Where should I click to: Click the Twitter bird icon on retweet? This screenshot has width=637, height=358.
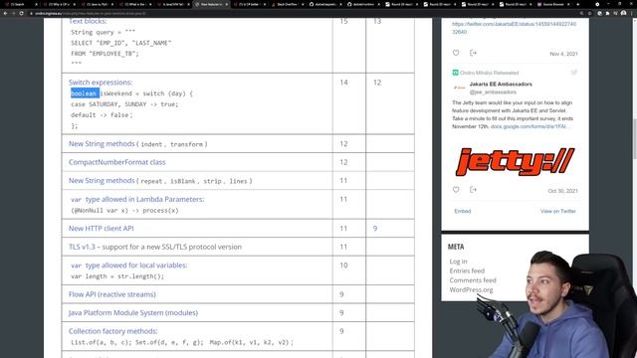coord(573,73)
